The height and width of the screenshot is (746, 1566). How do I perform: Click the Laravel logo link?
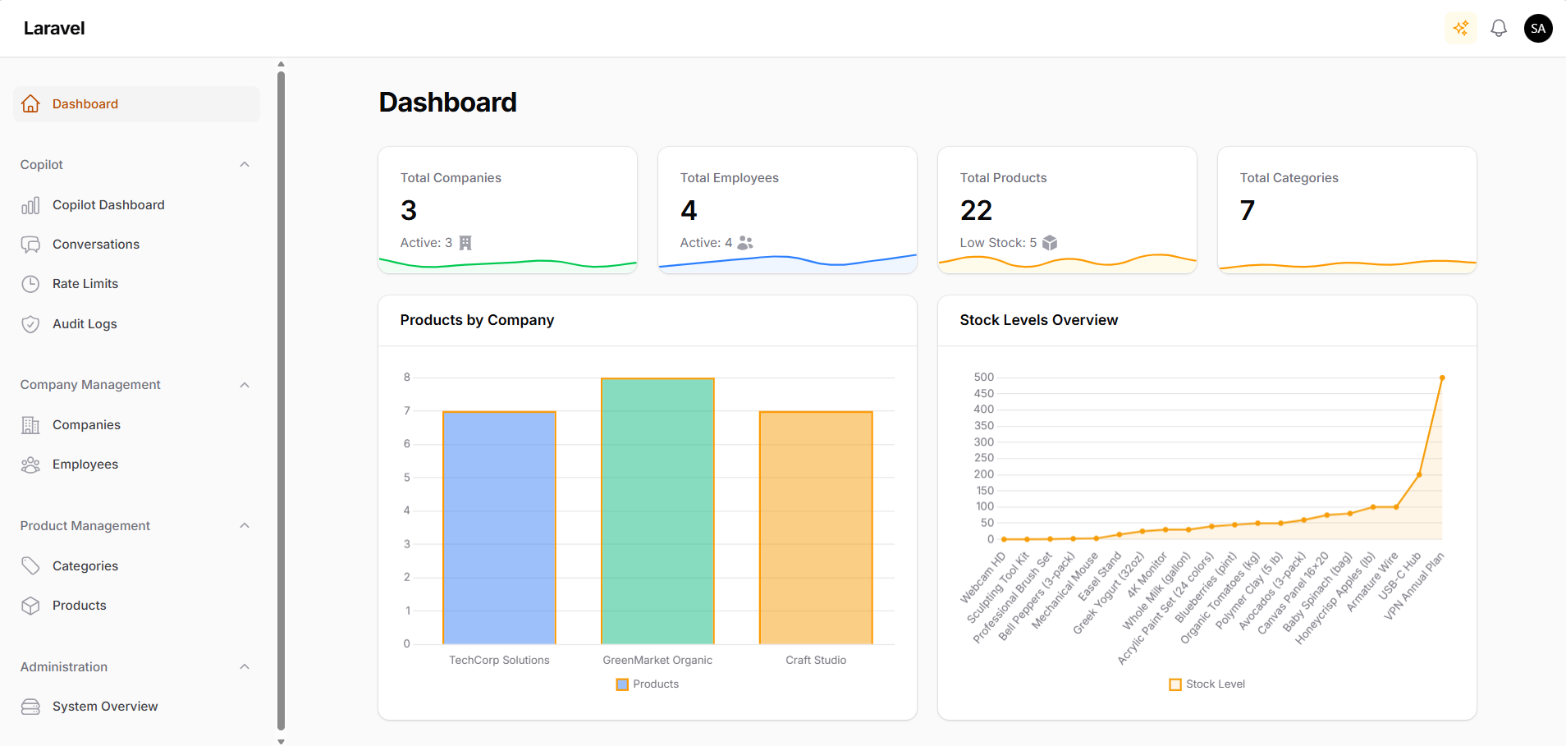[x=54, y=29]
